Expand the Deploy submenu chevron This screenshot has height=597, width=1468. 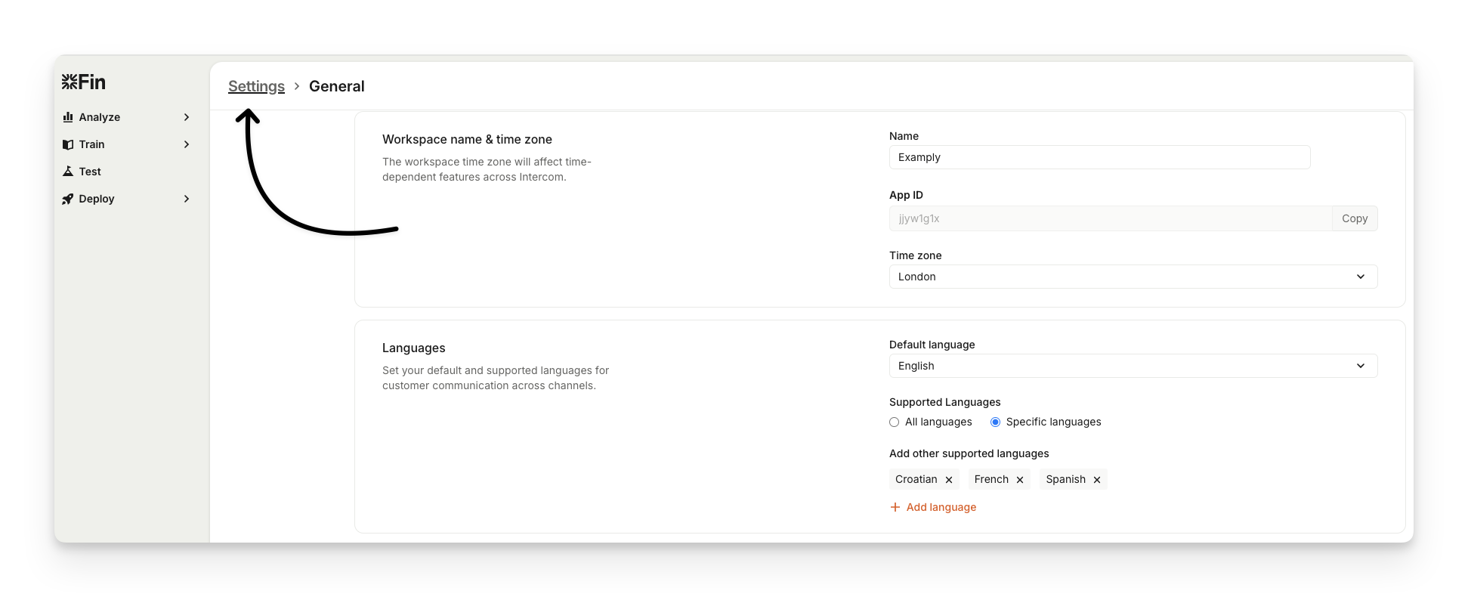[187, 199]
